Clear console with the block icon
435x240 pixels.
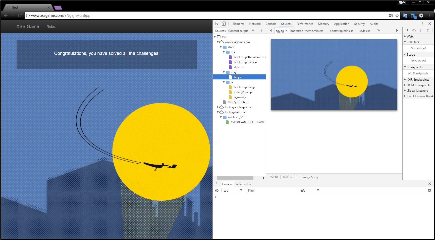217,191
